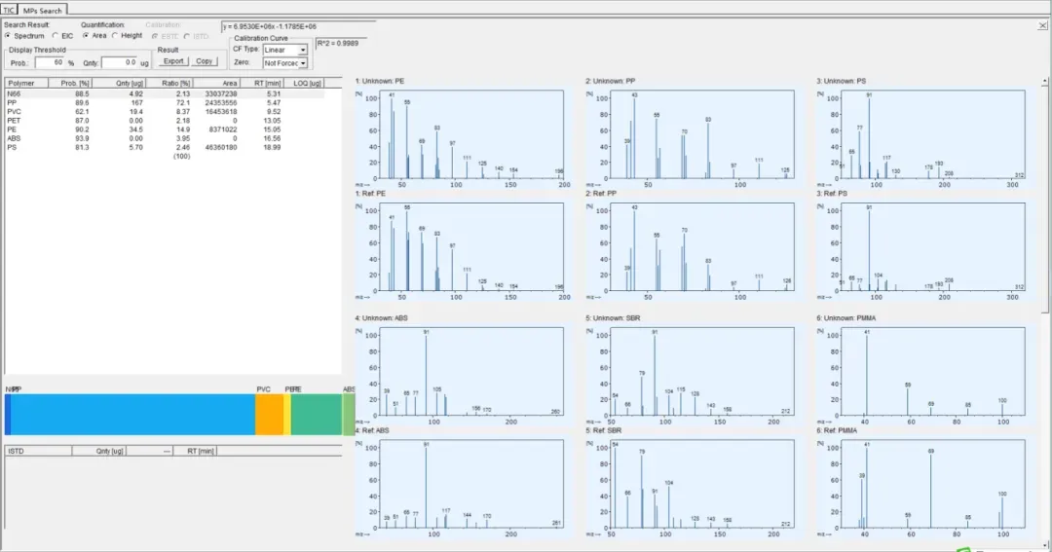This screenshot has height=552, width=1052.
Task: Click the Qnty threshold input field
Action: click(120, 62)
